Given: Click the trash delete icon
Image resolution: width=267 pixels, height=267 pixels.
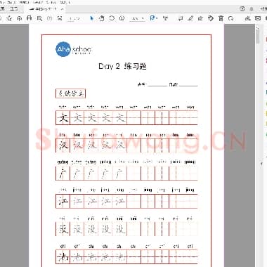Looking at the screenshot, I should click(x=221, y=18).
